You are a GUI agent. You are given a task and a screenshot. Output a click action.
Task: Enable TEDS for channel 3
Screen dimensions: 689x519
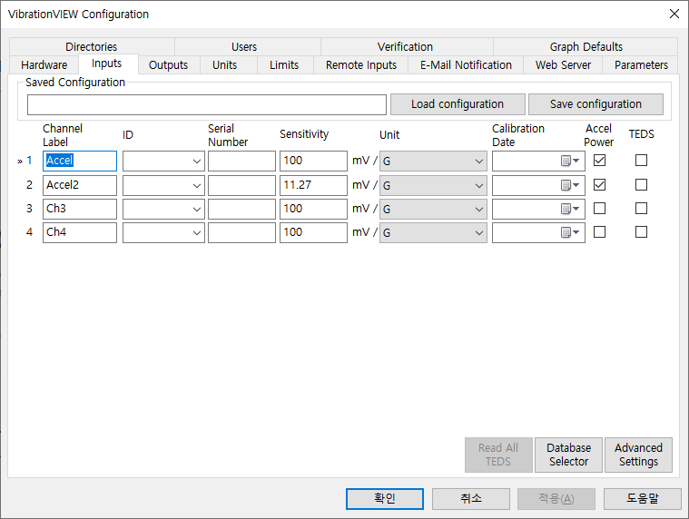(x=641, y=208)
